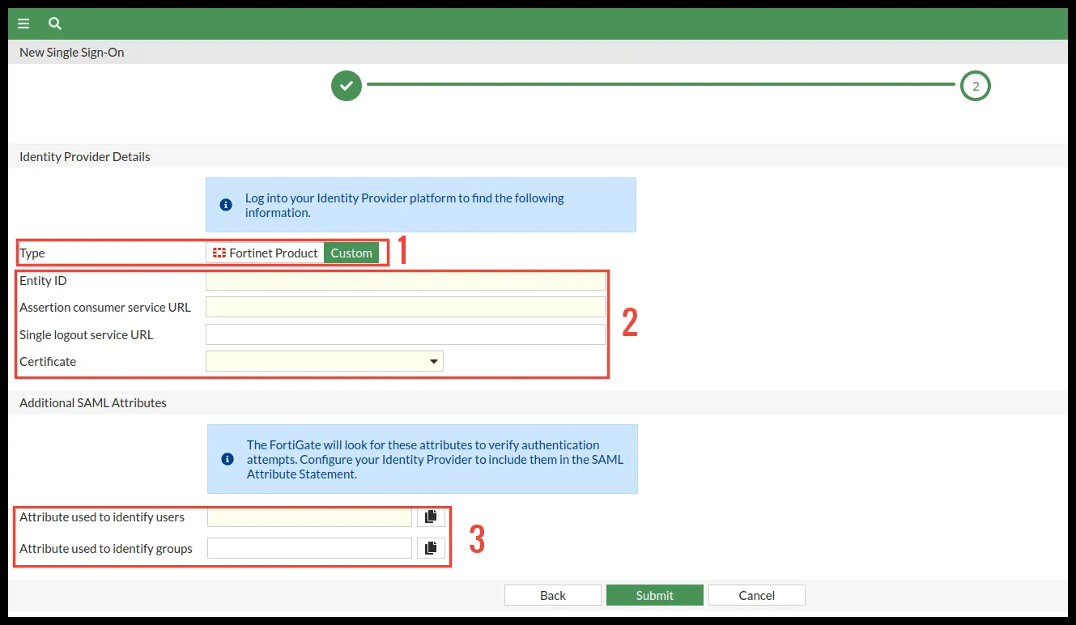
Task: Click 'Attribute used to identify users' label
Action: click(102, 517)
